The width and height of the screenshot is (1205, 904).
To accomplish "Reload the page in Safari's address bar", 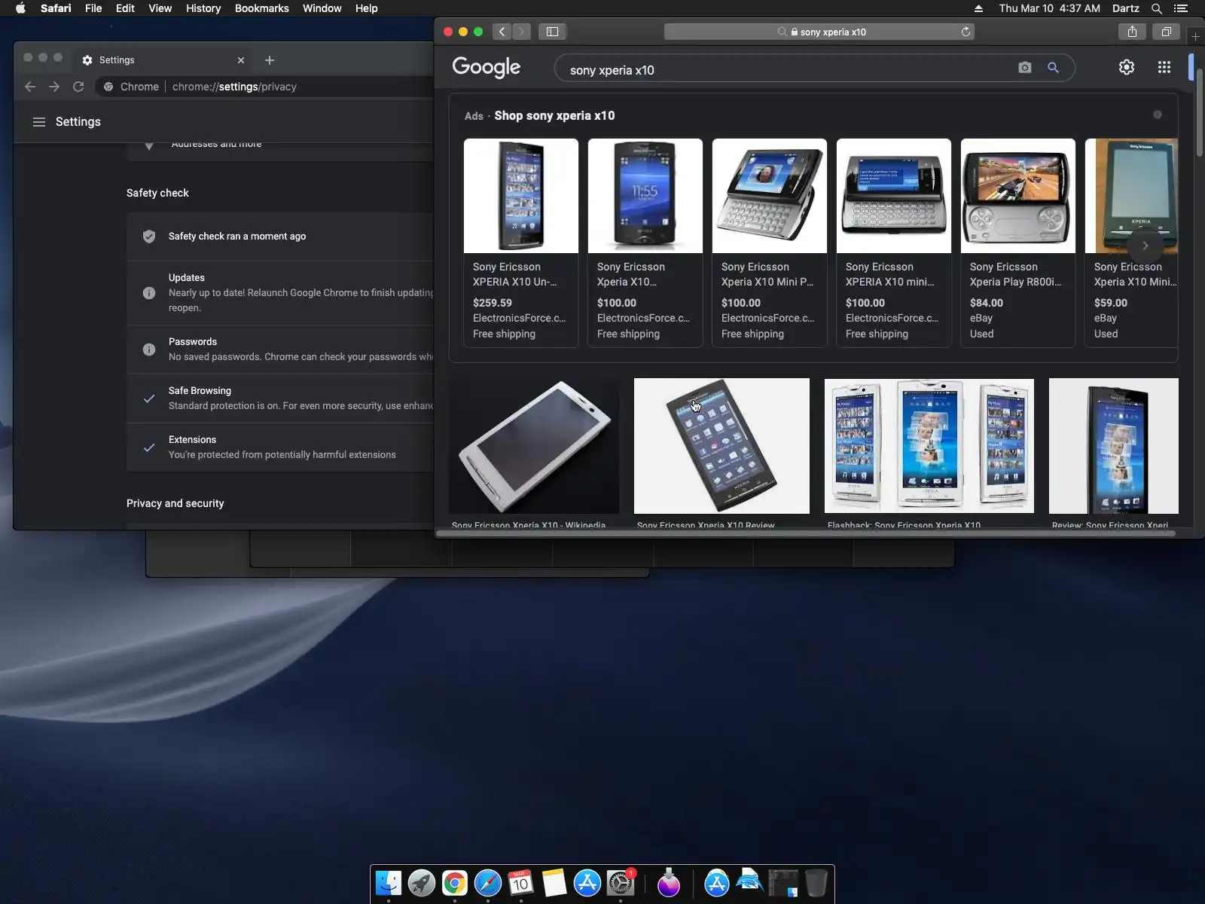I will [966, 32].
